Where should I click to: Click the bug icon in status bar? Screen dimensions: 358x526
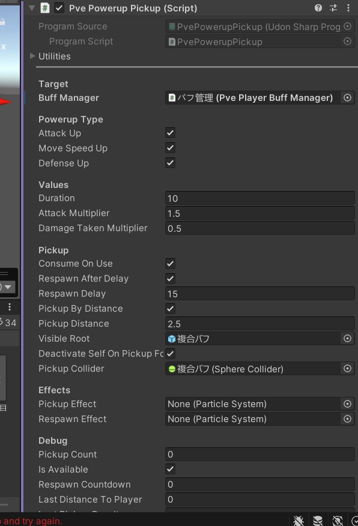[x=299, y=521]
